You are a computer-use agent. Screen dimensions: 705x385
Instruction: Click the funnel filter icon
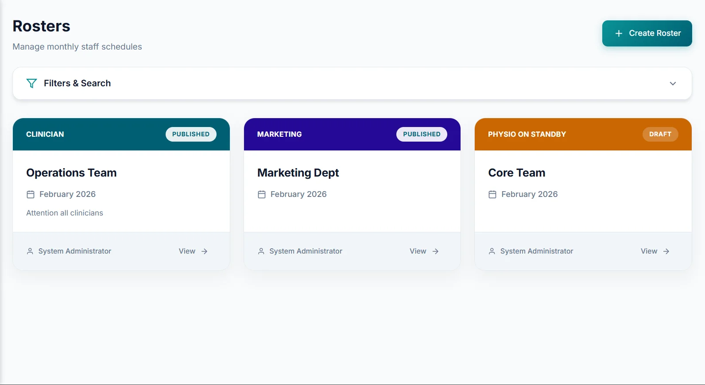click(31, 83)
